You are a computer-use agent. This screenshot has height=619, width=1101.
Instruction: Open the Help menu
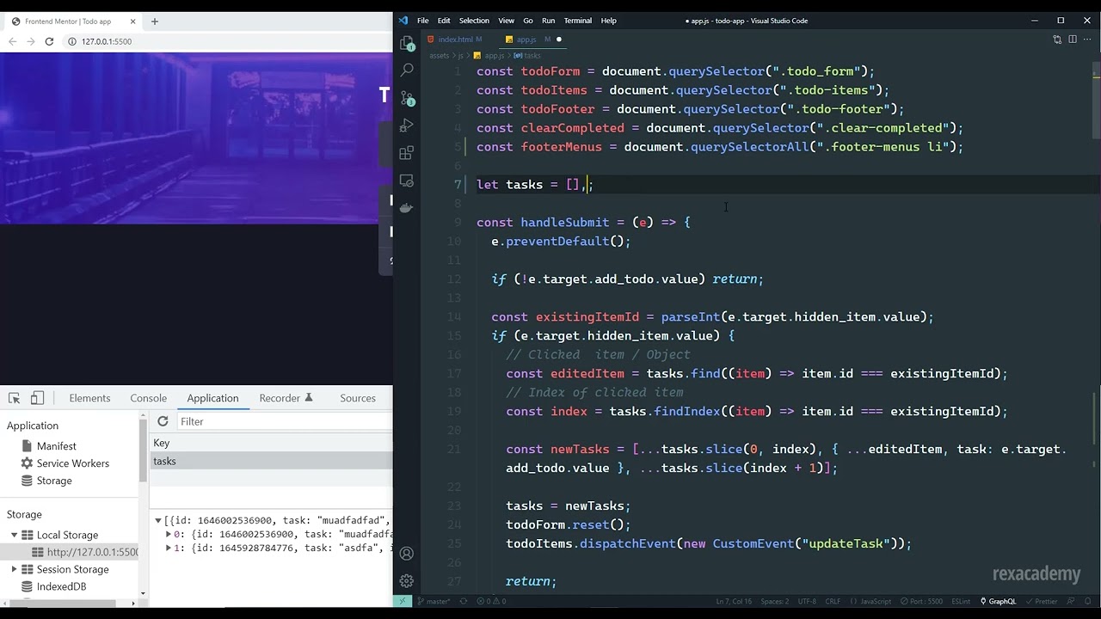[608, 21]
